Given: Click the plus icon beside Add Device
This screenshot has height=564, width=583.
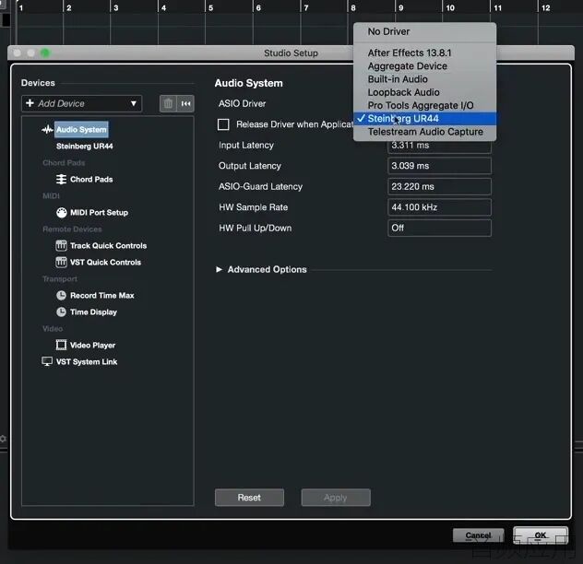Looking at the screenshot, I should 30,103.
